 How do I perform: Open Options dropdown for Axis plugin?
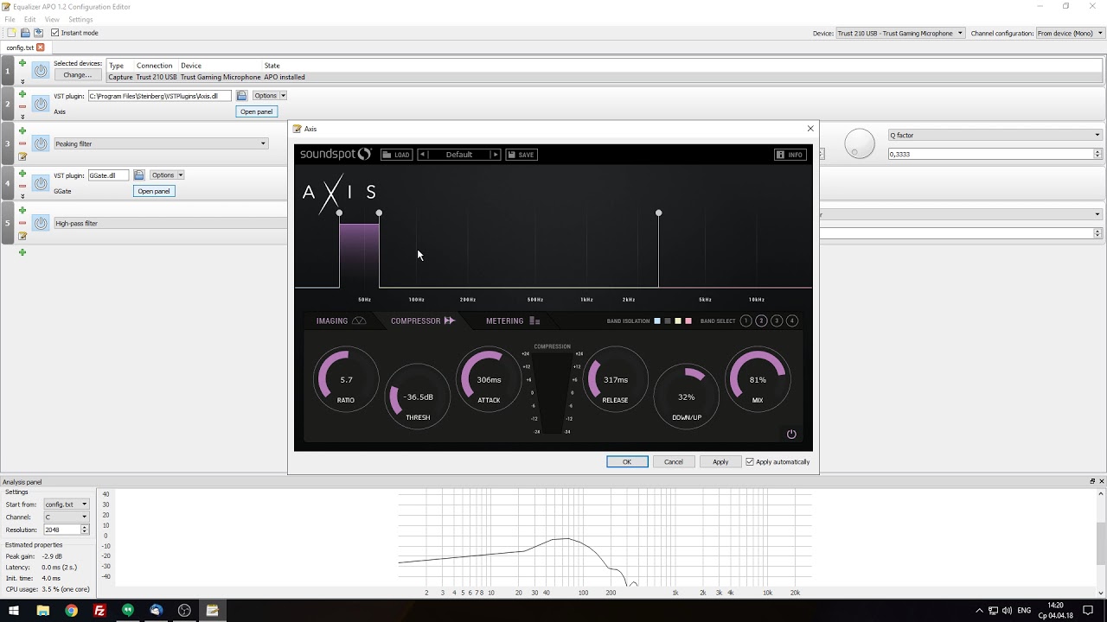click(269, 96)
